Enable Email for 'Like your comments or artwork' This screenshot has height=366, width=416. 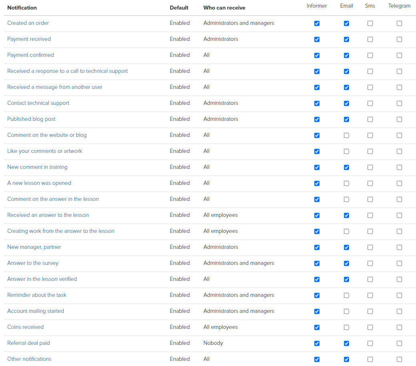click(x=346, y=151)
